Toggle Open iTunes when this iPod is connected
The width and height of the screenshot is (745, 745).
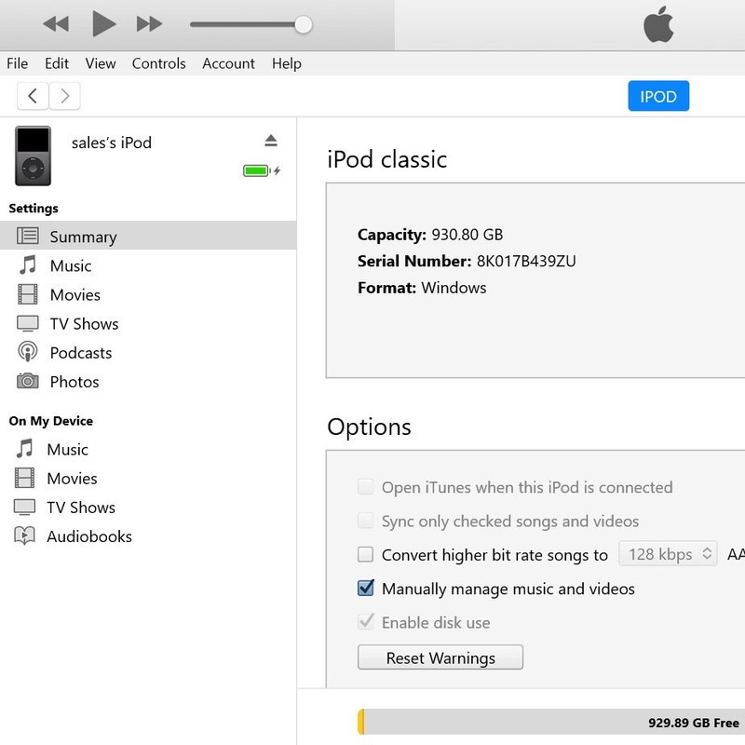[365, 486]
